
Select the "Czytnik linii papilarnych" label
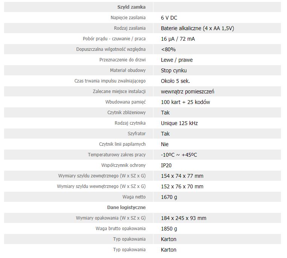pyautogui.click(x=122, y=144)
